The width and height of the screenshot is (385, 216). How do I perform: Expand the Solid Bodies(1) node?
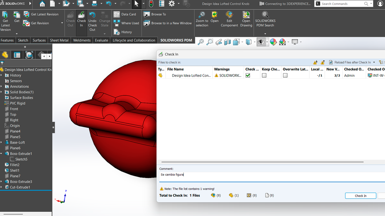2,92
